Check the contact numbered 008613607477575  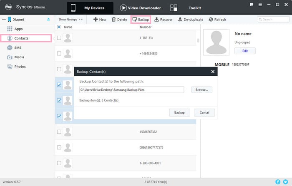pyautogui.click(x=59, y=147)
